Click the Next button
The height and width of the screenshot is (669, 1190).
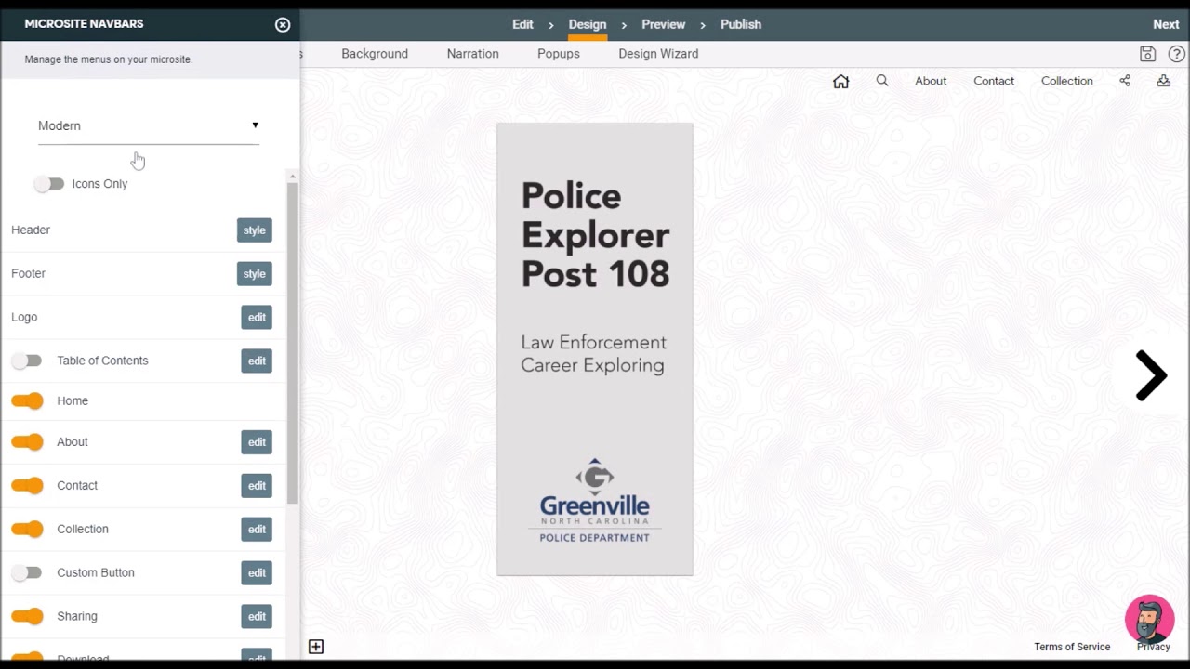click(x=1166, y=24)
